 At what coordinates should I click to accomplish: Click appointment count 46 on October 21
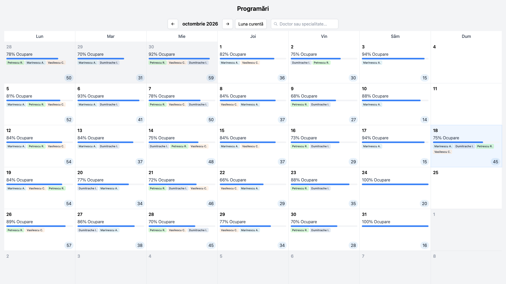211,204
